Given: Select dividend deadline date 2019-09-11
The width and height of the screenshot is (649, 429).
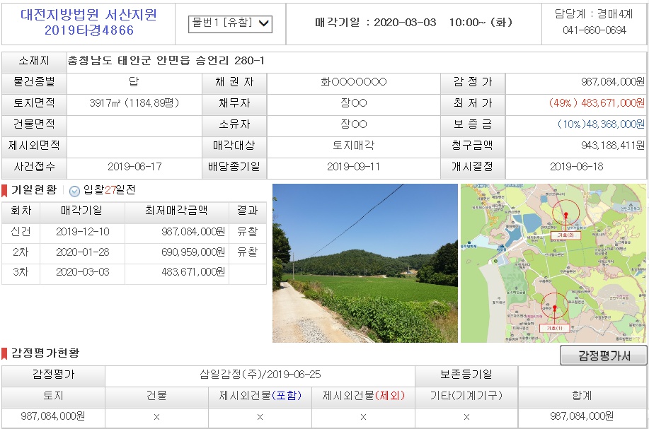Looking at the screenshot, I should [x=353, y=167].
